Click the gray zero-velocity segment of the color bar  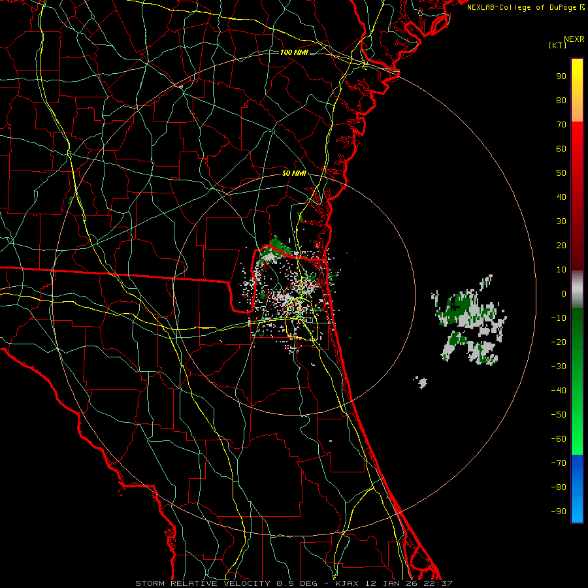pos(577,289)
